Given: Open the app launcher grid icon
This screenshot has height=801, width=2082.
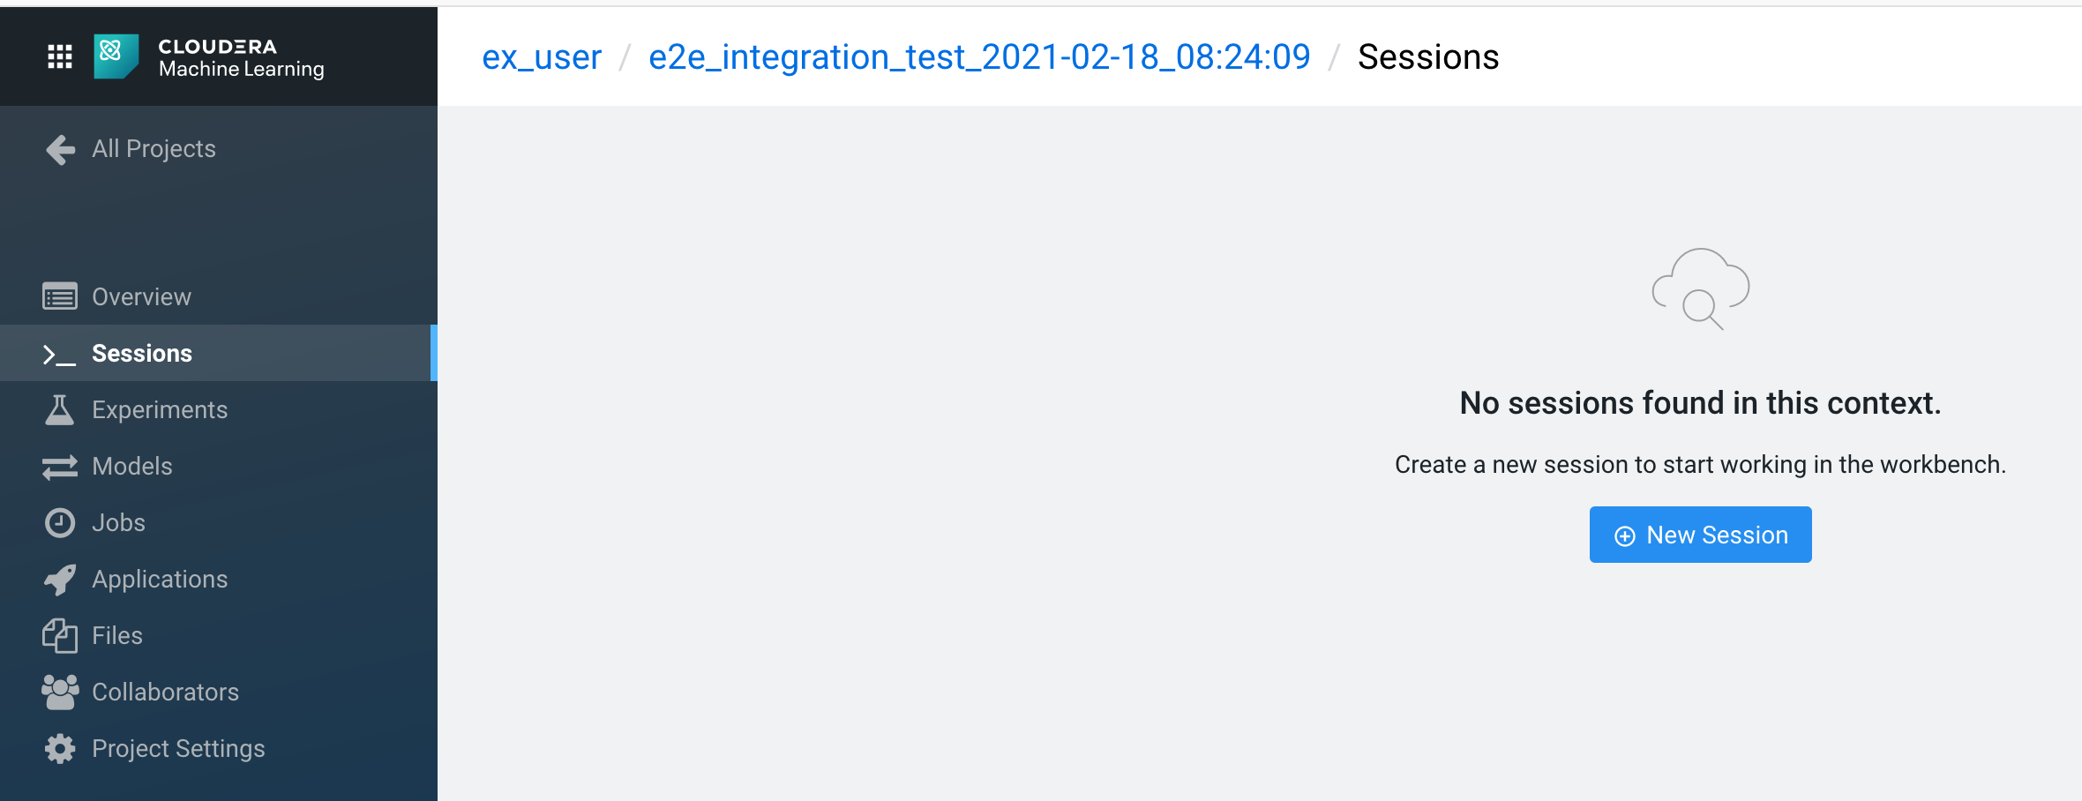Looking at the screenshot, I should pyautogui.click(x=58, y=55).
